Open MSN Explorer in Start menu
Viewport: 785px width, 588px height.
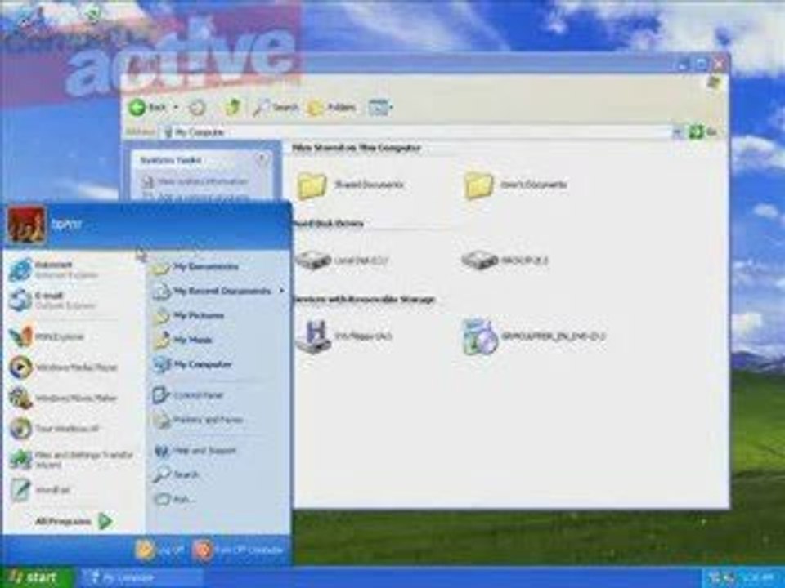coord(47,337)
